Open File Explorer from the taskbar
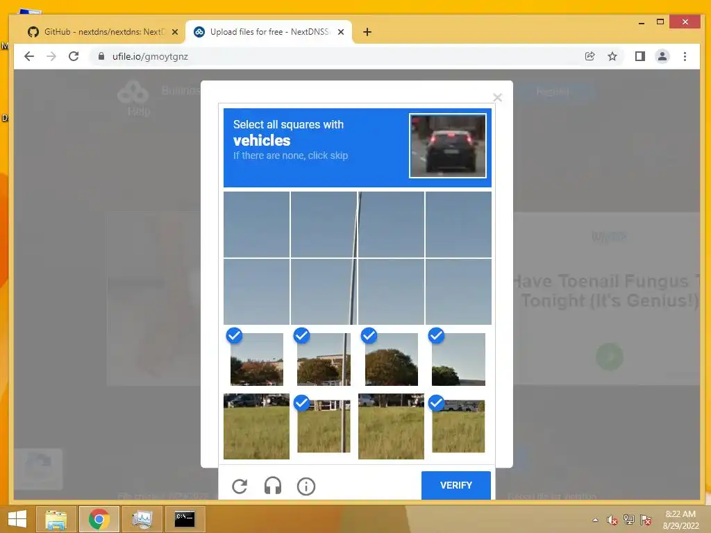Image resolution: width=711 pixels, height=533 pixels. [x=56, y=519]
